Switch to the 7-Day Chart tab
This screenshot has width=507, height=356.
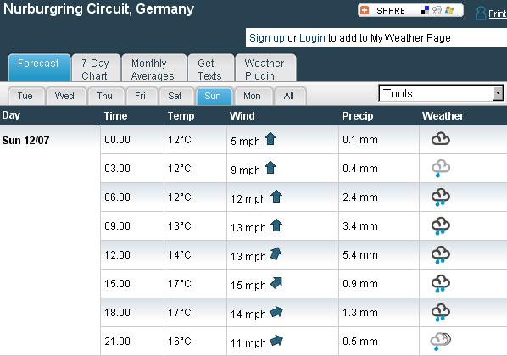pyautogui.click(x=96, y=68)
